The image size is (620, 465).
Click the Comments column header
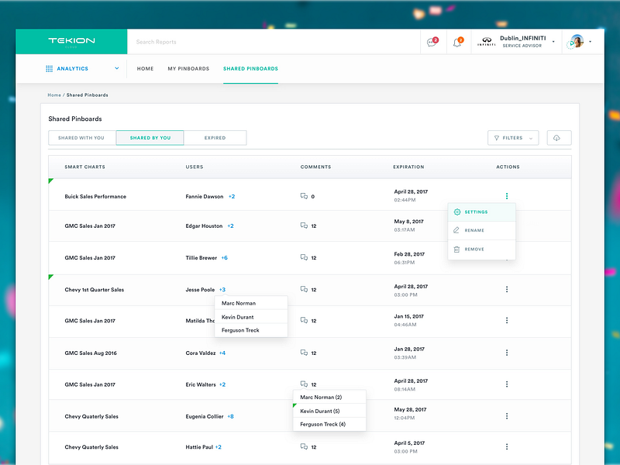[315, 167]
